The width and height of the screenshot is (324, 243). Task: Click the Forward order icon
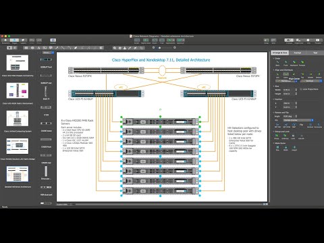302,63
